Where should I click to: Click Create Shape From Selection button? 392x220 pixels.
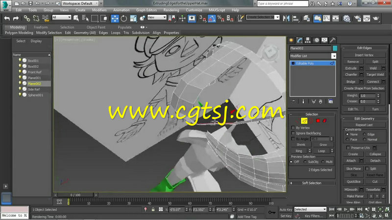point(364,88)
